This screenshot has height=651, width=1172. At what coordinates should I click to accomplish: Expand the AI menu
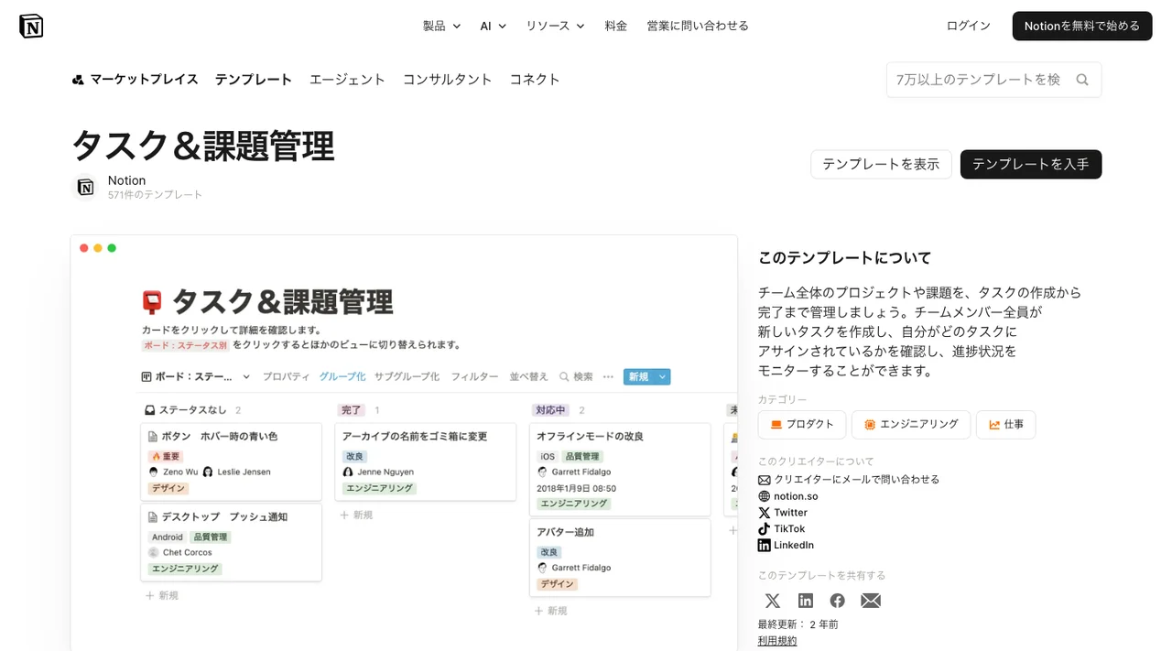pos(493,26)
